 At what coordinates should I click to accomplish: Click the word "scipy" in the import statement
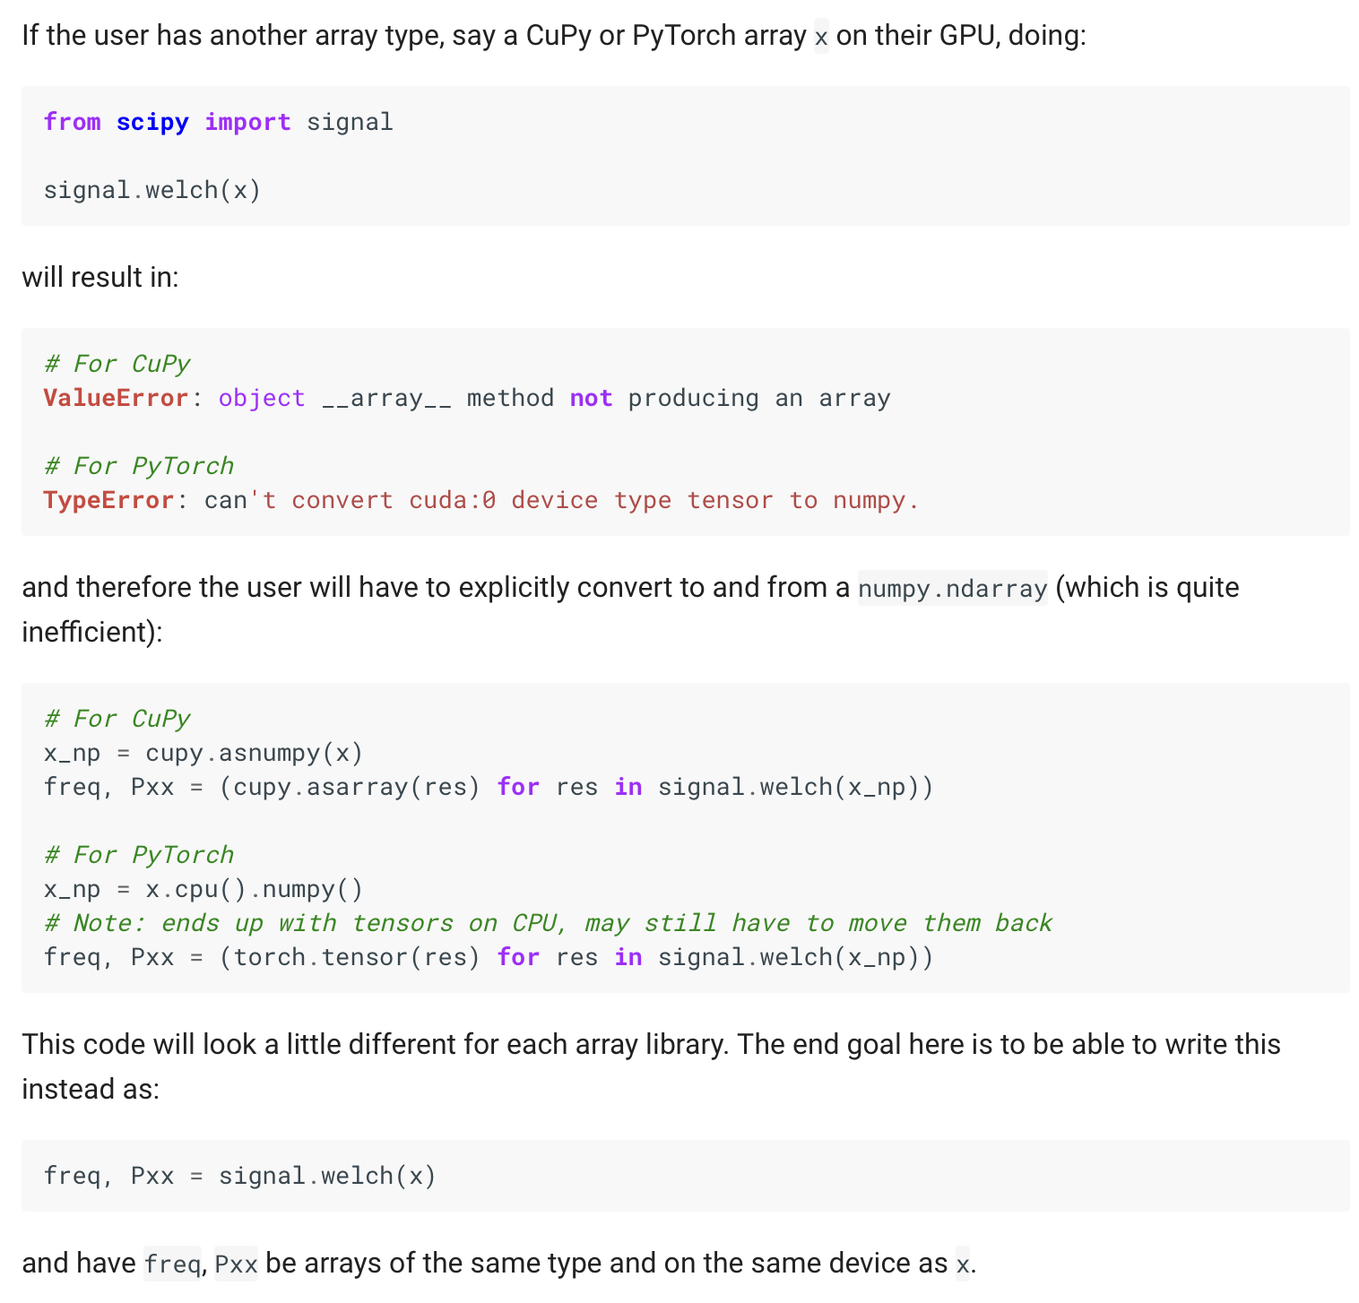[x=152, y=122]
